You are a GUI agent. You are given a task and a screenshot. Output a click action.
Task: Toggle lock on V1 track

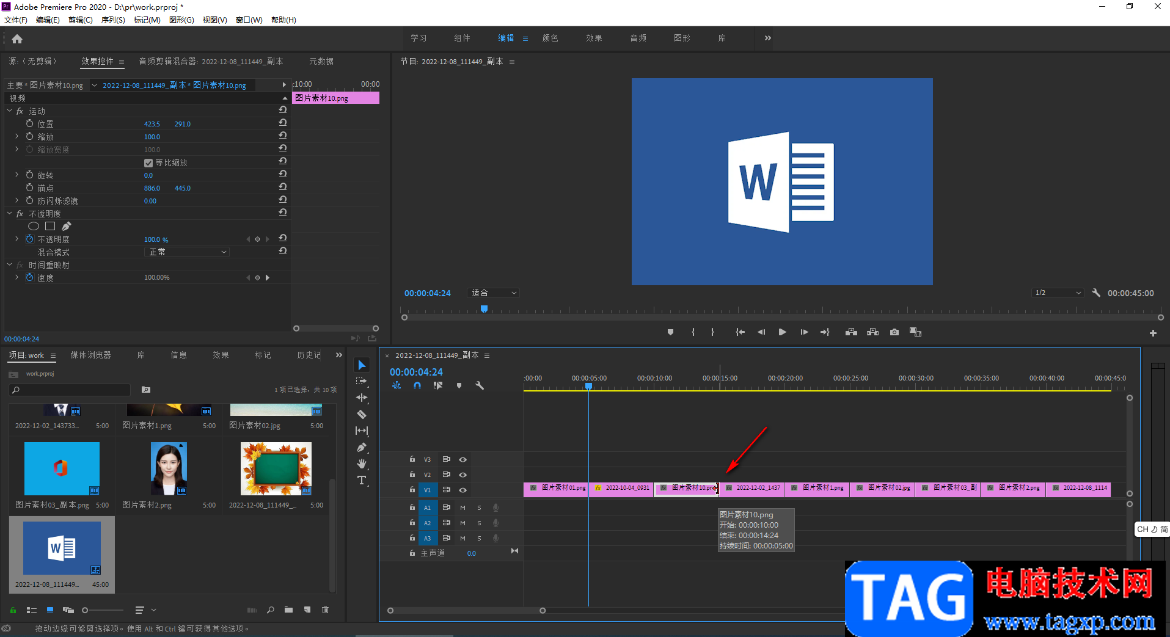pyautogui.click(x=412, y=489)
